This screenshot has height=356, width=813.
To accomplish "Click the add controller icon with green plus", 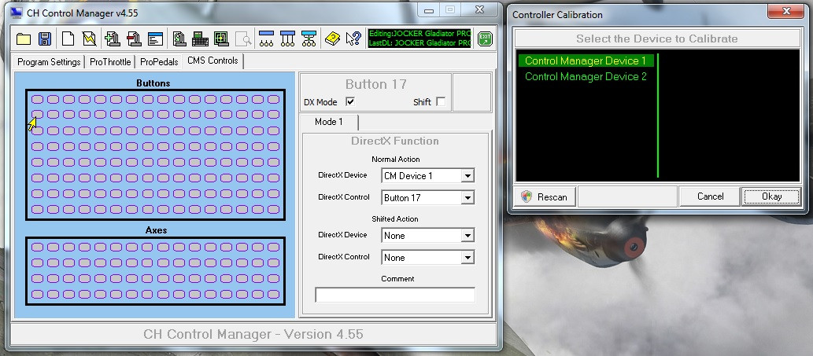I will coord(113,39).
